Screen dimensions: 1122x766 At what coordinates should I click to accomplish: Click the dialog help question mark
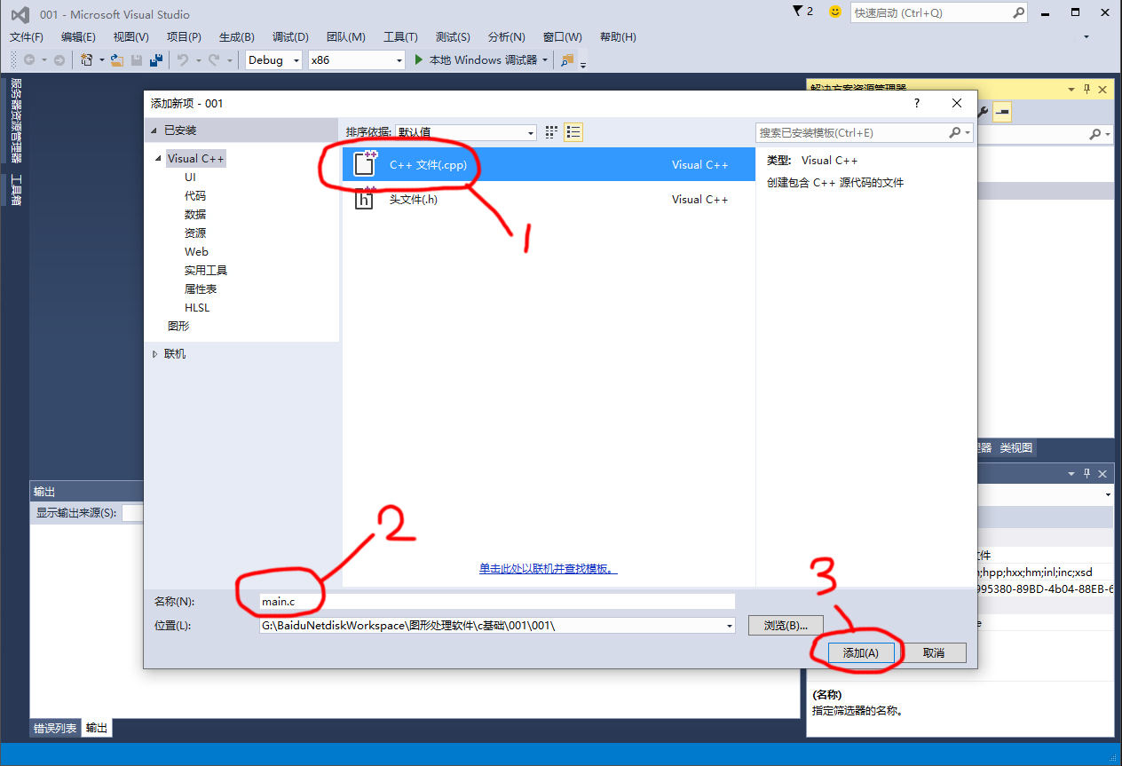917,103
